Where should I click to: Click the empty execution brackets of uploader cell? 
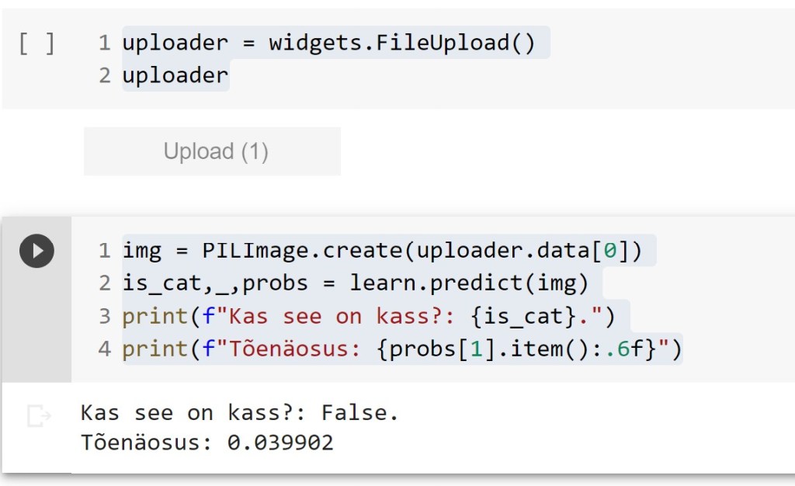point(36,43)
